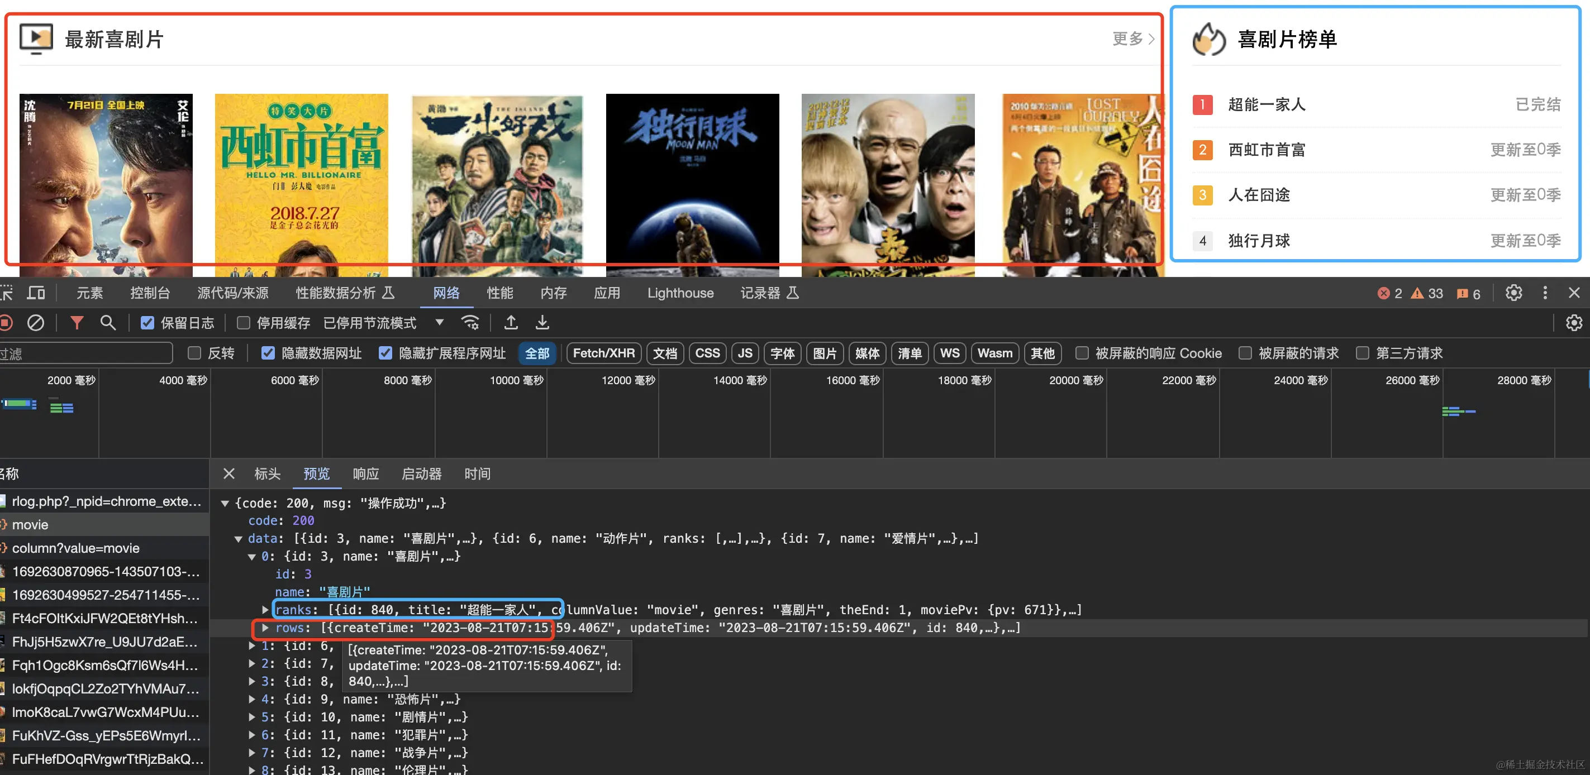The width and height of the screenshot is (1590, 775).
Task: Toggle 隐藏数据网址 checkbox
Action: [x=268, y=353]
